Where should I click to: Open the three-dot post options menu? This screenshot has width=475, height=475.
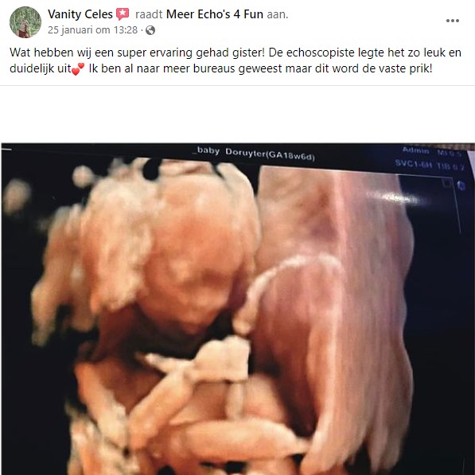click(x=452, y=21)
